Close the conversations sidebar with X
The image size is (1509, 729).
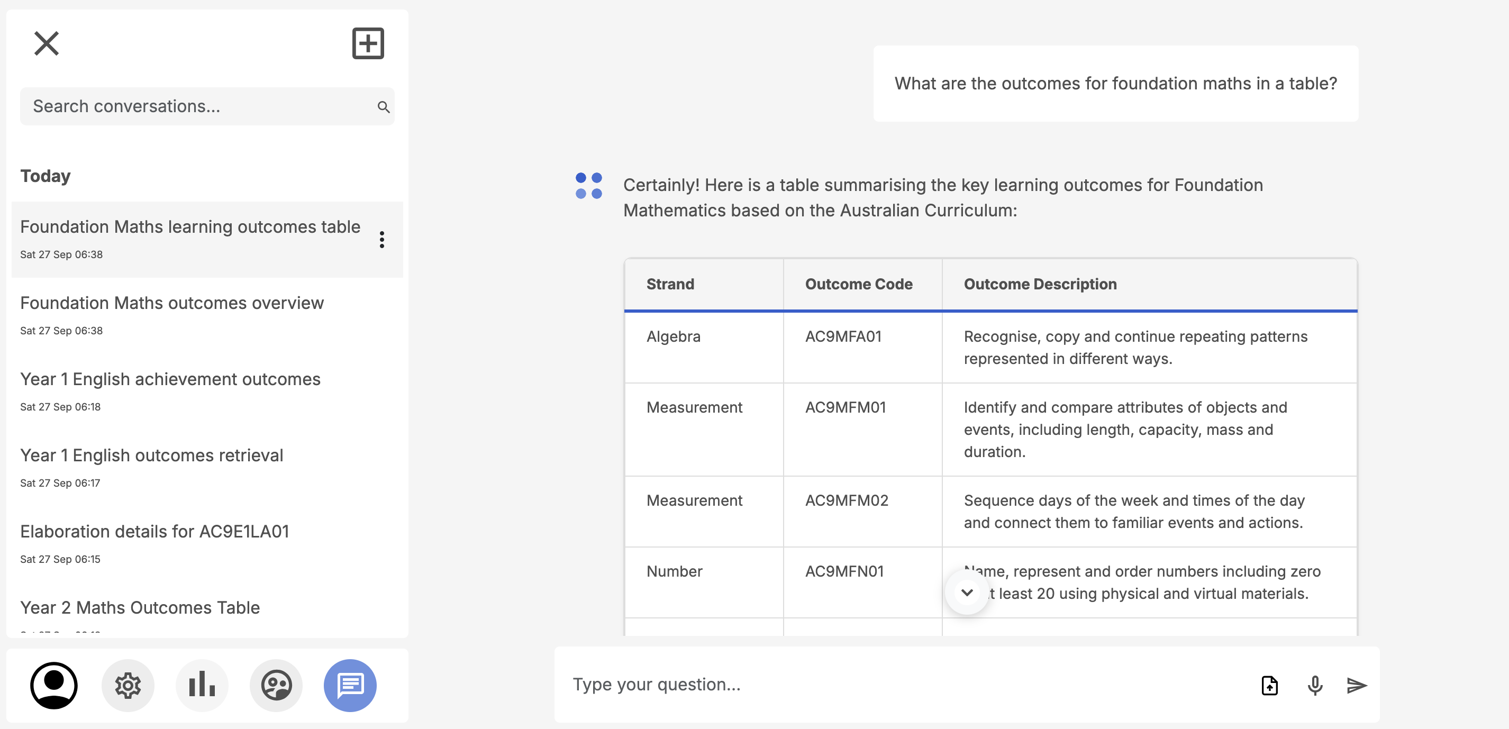(46, 43)
